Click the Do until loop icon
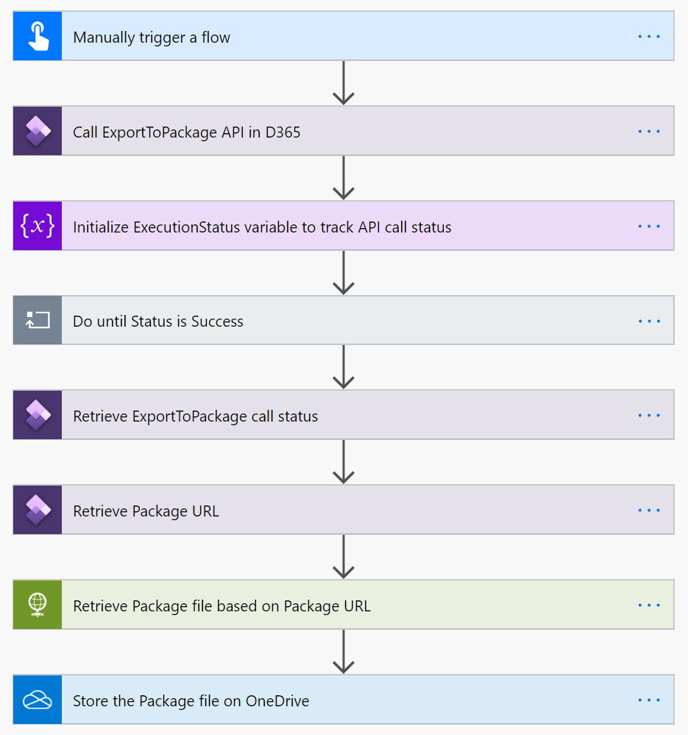The height and width of the screenshot is (735, 688). (38, 320)
